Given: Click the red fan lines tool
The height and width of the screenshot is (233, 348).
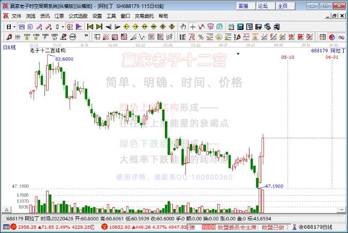Looking at the screenshot, I should pyautogui.click(x=106, y=37).
